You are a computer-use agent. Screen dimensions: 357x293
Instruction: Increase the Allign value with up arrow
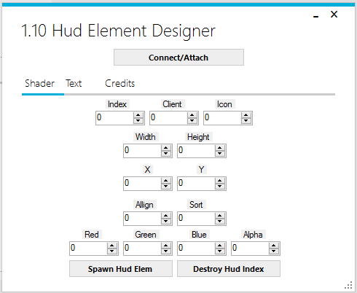tap(166, 216)
